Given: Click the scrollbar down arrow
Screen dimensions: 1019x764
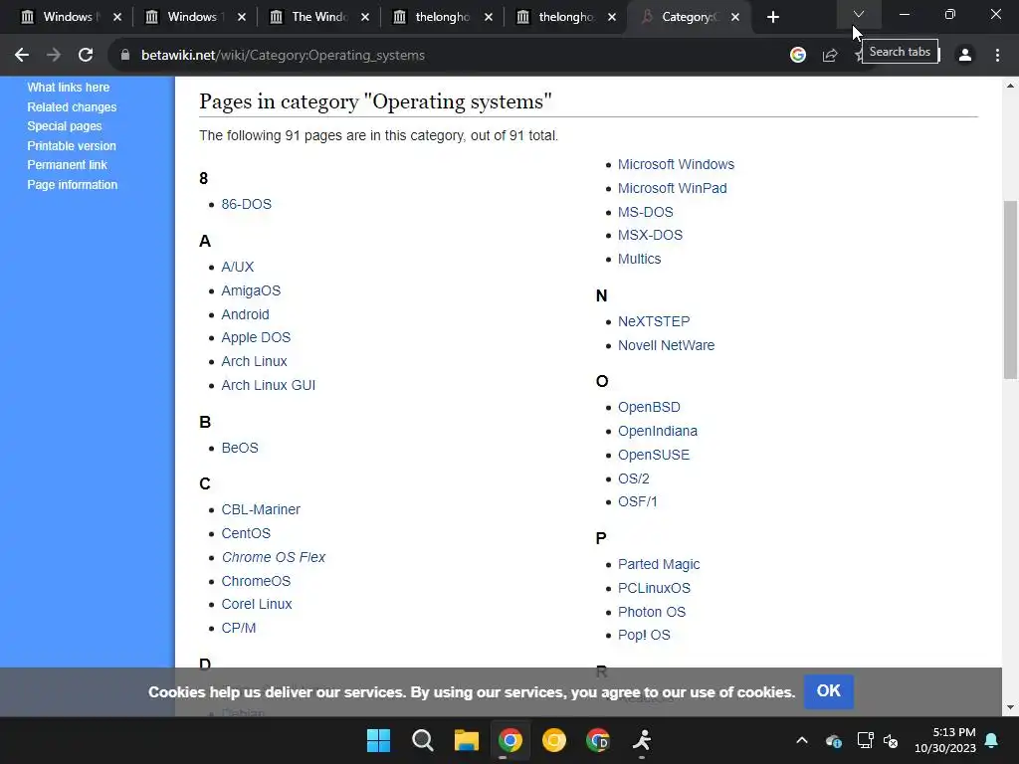Looking at the screenshot, I should (x=1010, y=707).
